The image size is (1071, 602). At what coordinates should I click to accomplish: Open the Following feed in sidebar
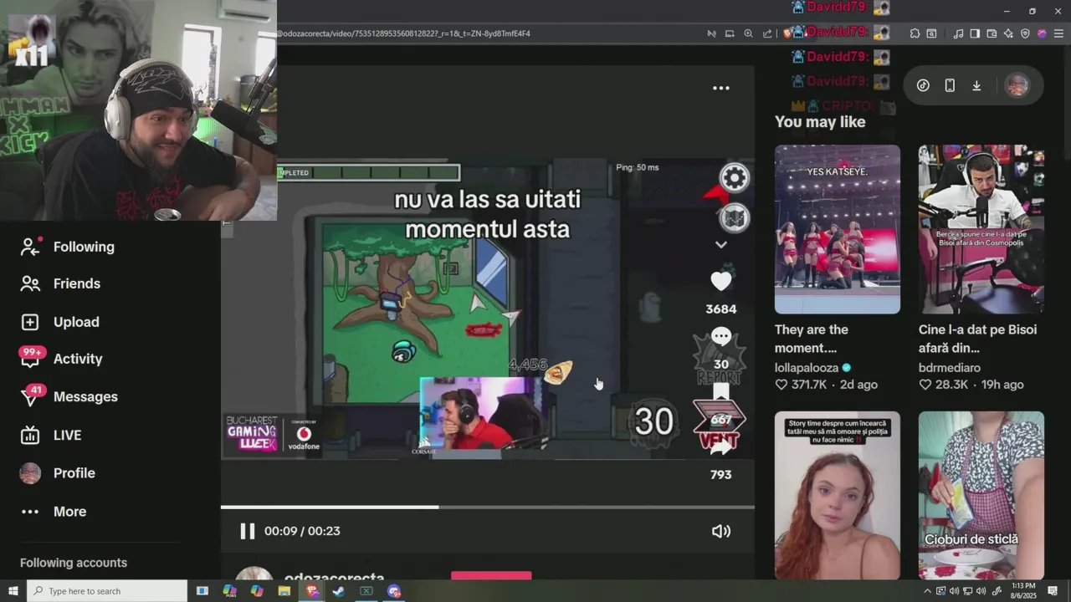pyautogui.click(x=84, y=247)
